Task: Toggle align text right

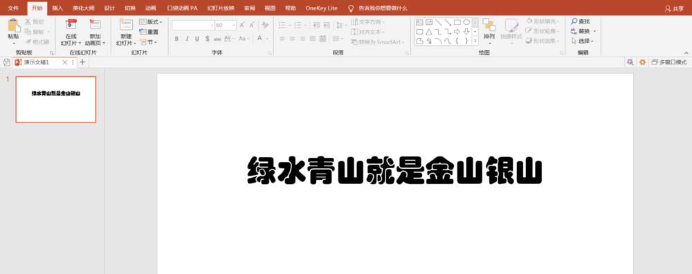Action: [302, 39]
